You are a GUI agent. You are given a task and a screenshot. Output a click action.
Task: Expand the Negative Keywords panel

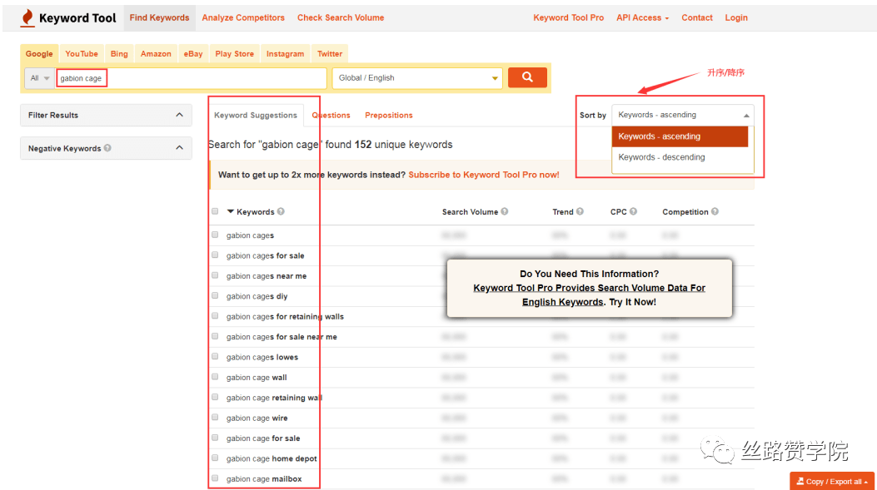click(107, 148)
